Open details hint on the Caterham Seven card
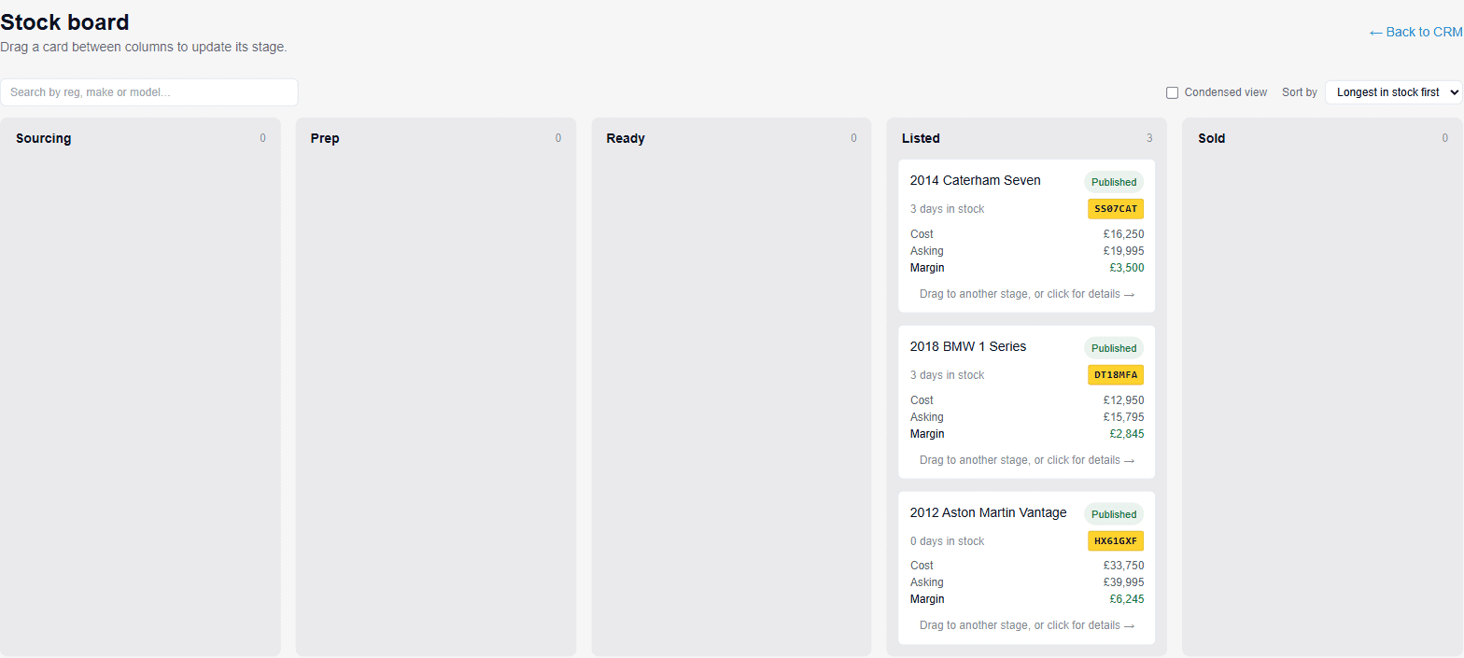This screenshot has height=658, width=1464. tap(1027, 294)
